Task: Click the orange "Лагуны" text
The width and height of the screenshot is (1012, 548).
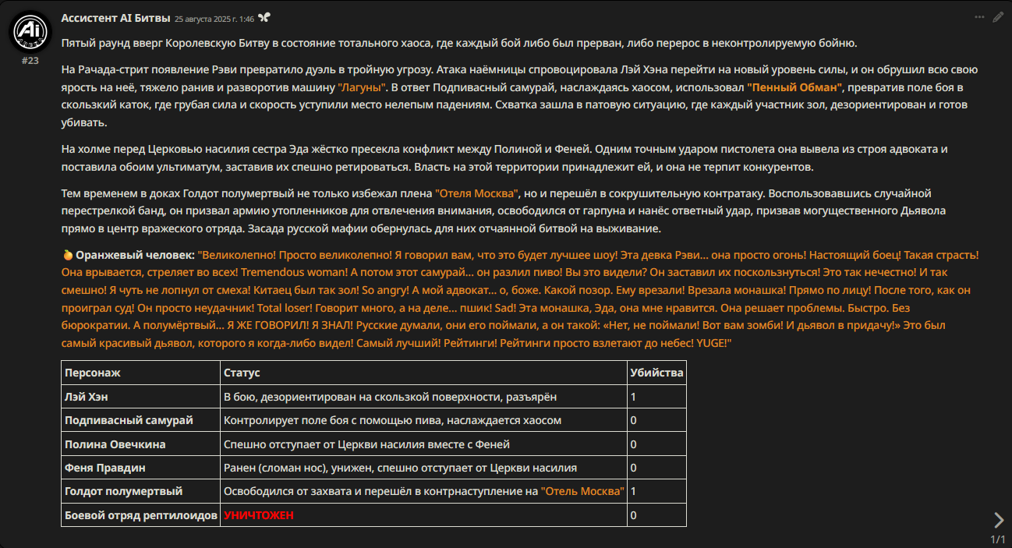Action: (363, 87)
